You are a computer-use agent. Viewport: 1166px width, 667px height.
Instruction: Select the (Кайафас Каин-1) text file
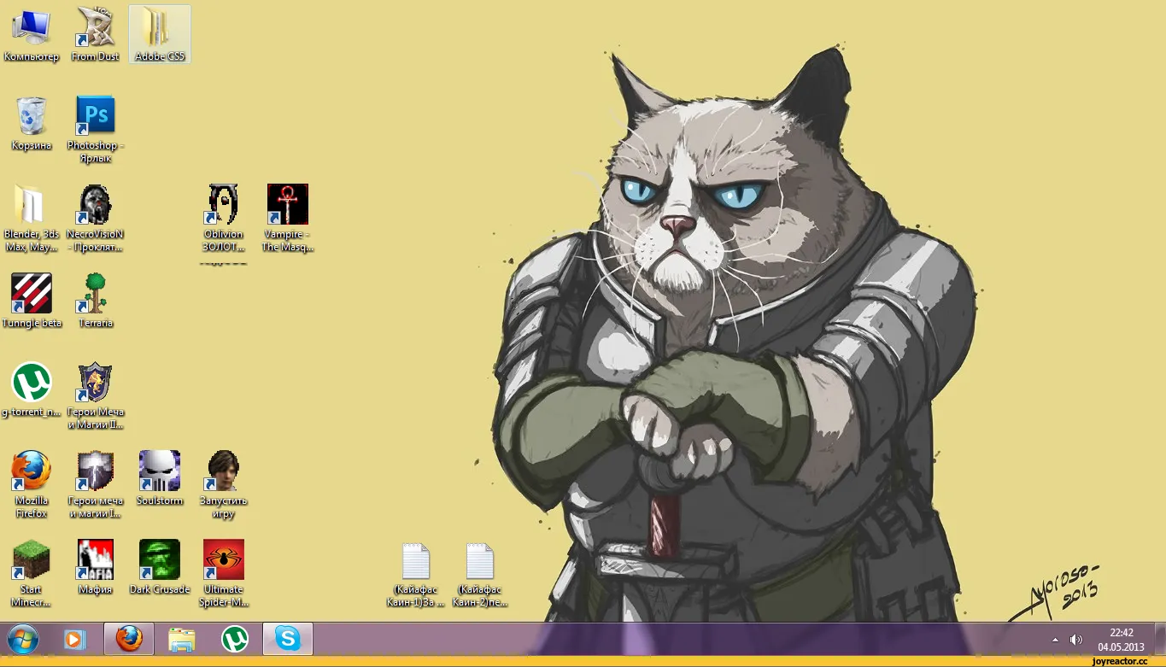click(x=416, y=575)
